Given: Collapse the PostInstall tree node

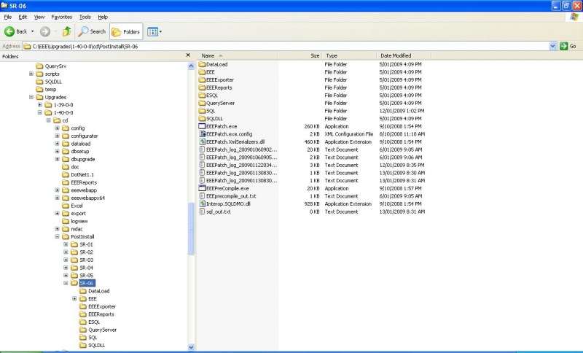Looking at the screenshot, I should point(58,236).
